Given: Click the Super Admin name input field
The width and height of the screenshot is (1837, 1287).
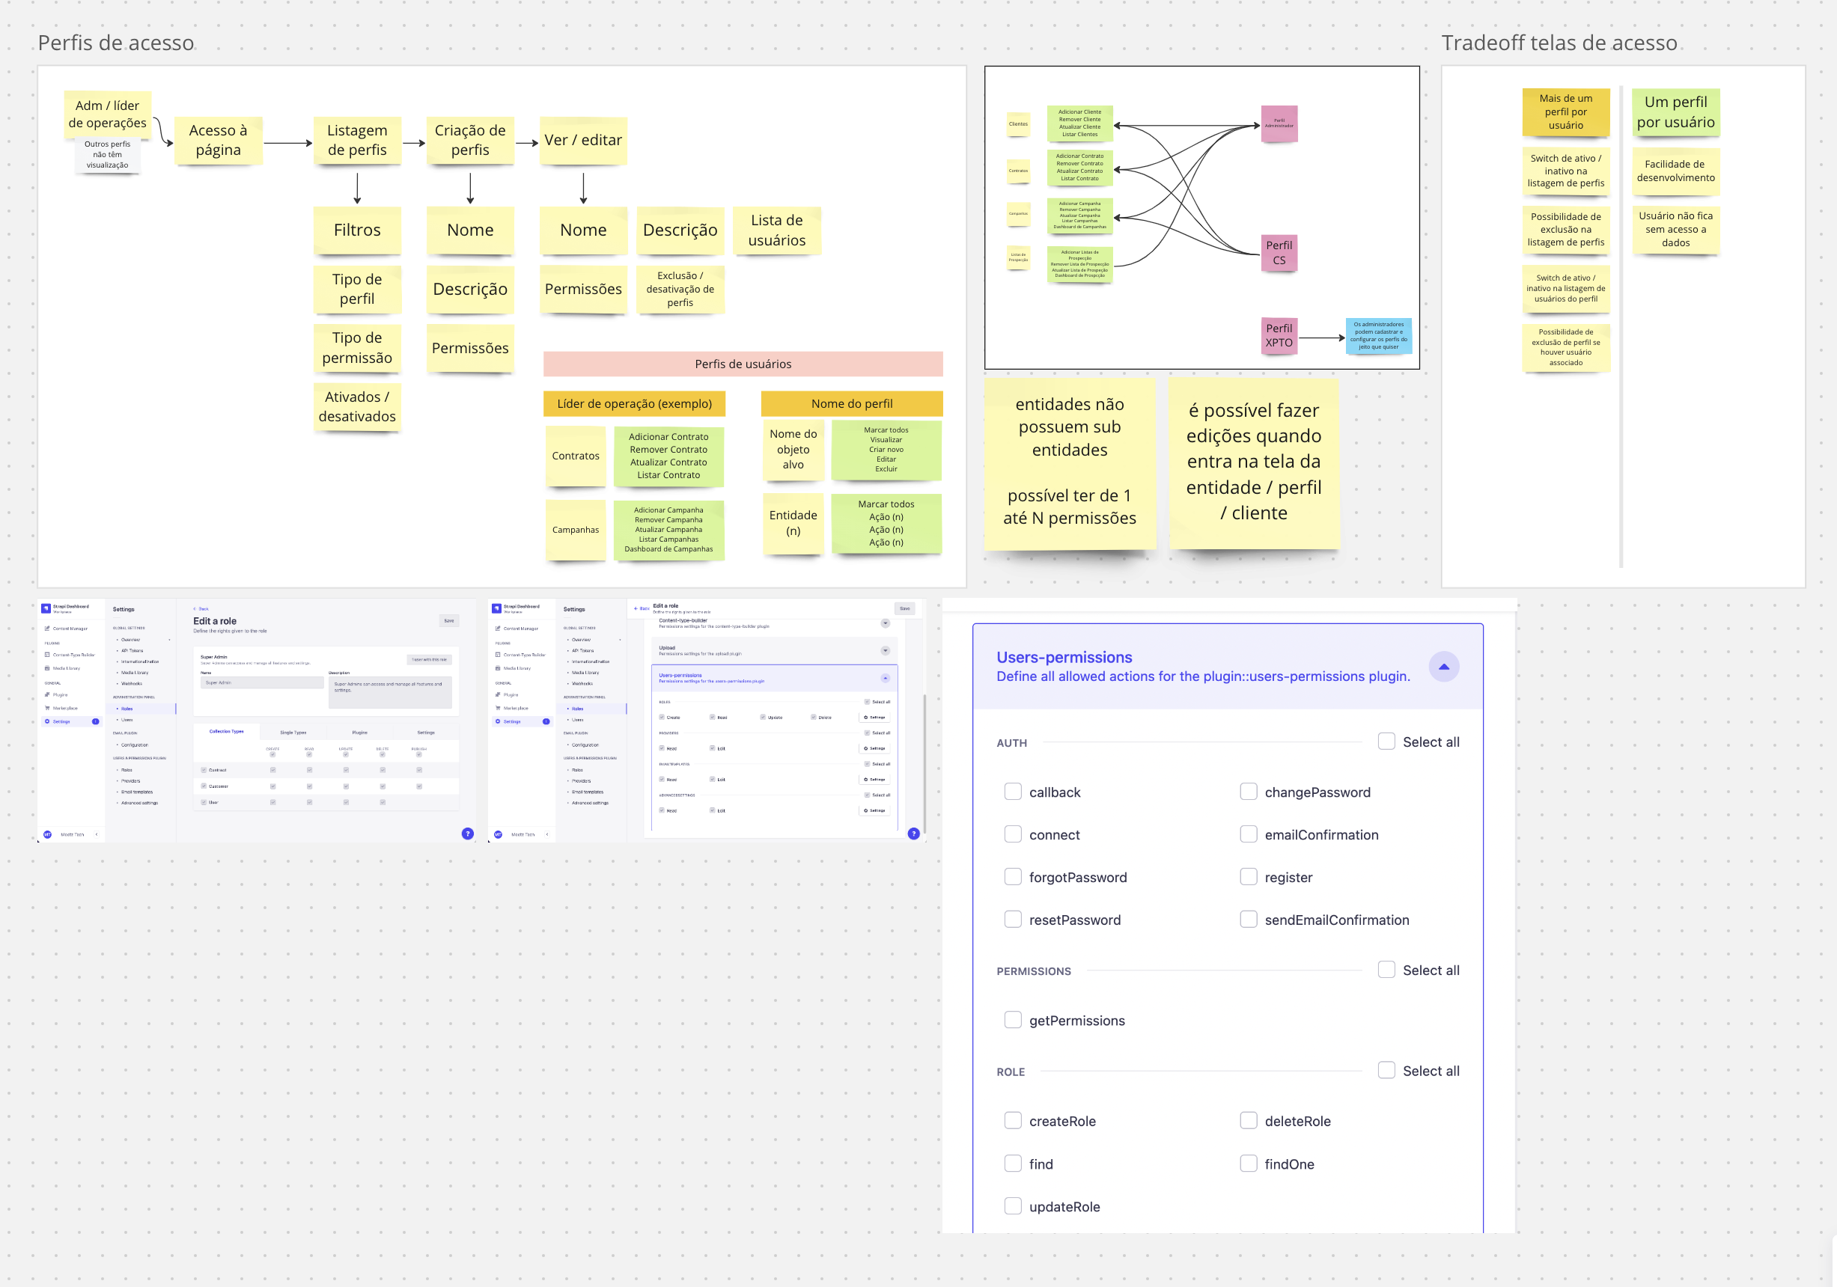Looking at the screenshot, I should coord(262,683).
